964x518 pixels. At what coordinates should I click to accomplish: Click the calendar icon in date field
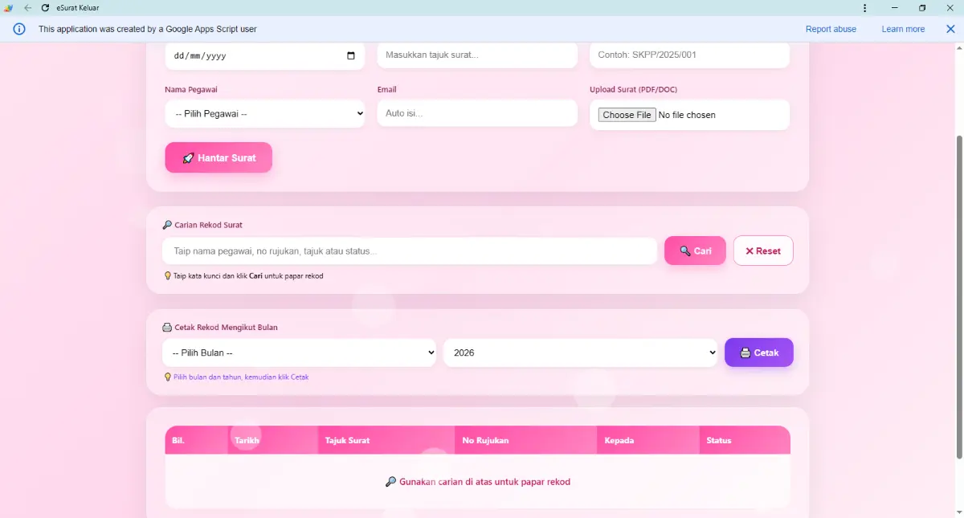point(351,56)
